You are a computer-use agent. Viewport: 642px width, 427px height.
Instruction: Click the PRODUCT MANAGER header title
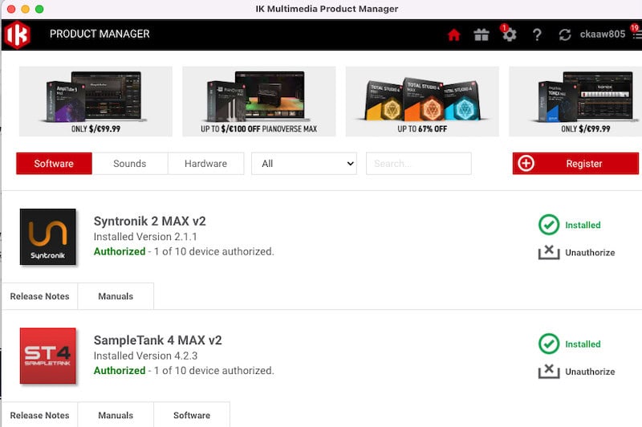pos(100,34)
